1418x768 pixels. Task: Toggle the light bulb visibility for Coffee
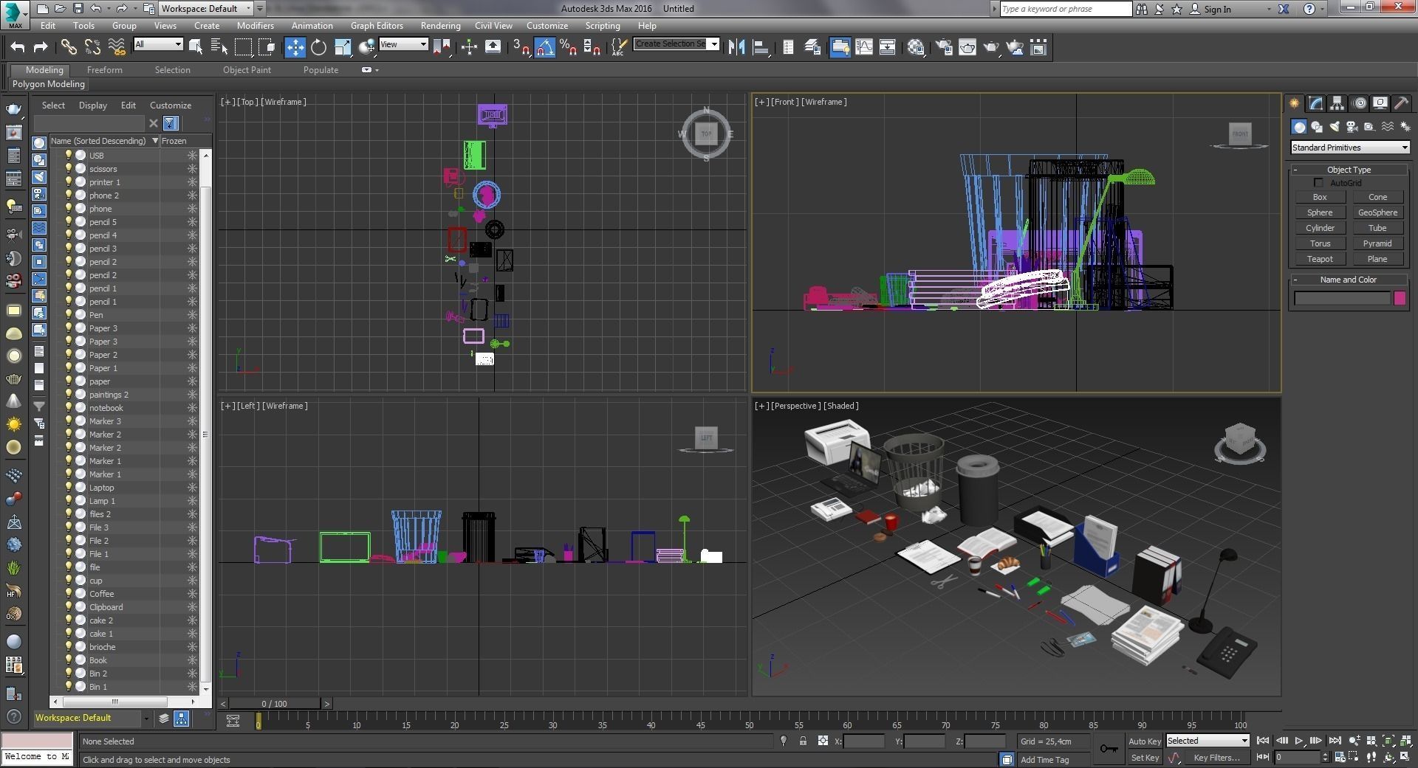69,593
